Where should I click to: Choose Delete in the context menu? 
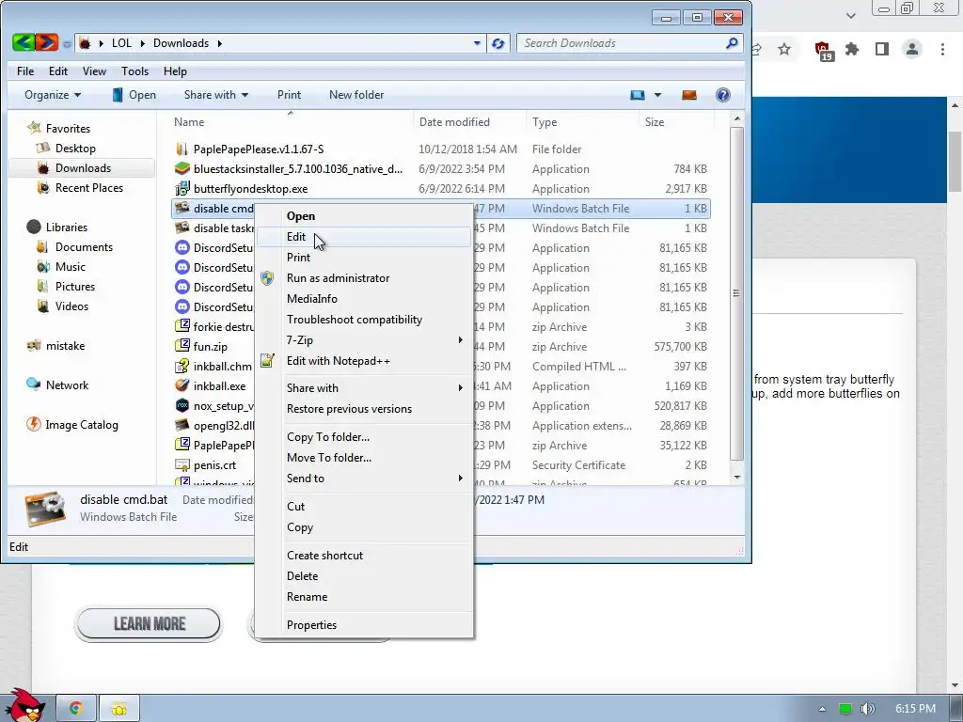364,576
